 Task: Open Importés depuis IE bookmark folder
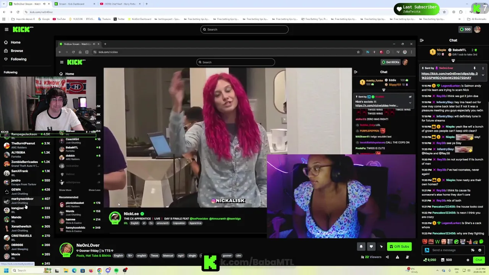pyautogui.click(x=23, y=19)
